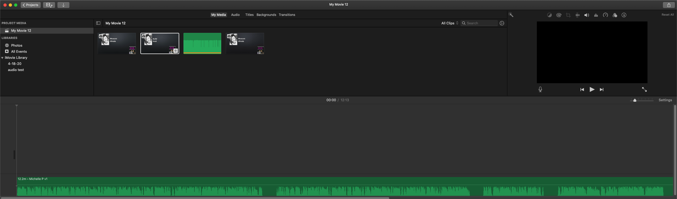The width and height of the screenshot is (677, 199).
Task: Select the green audio clip thumbnail
Action: pos(202,43)
